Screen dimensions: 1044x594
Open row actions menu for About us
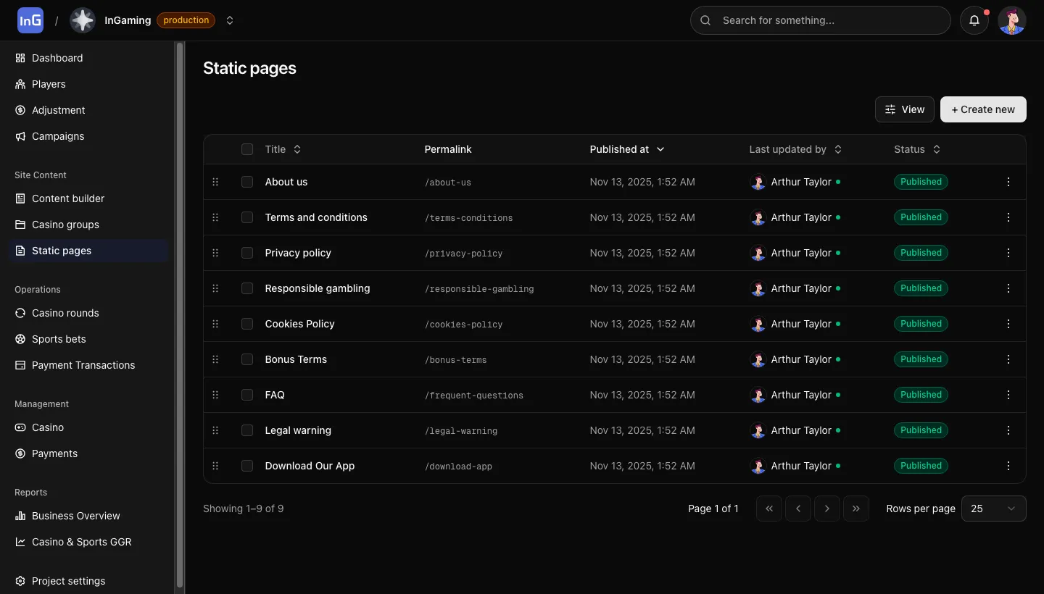point(1008,182)
